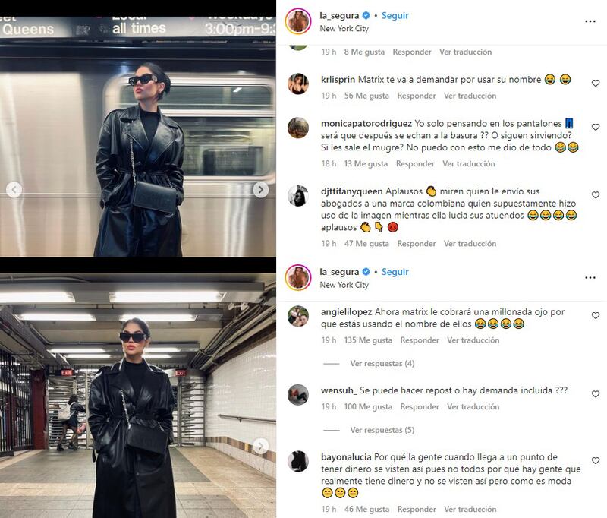
Task: Click 'Seguir' beside la_segura in top post
Action: tap(395, 15)
